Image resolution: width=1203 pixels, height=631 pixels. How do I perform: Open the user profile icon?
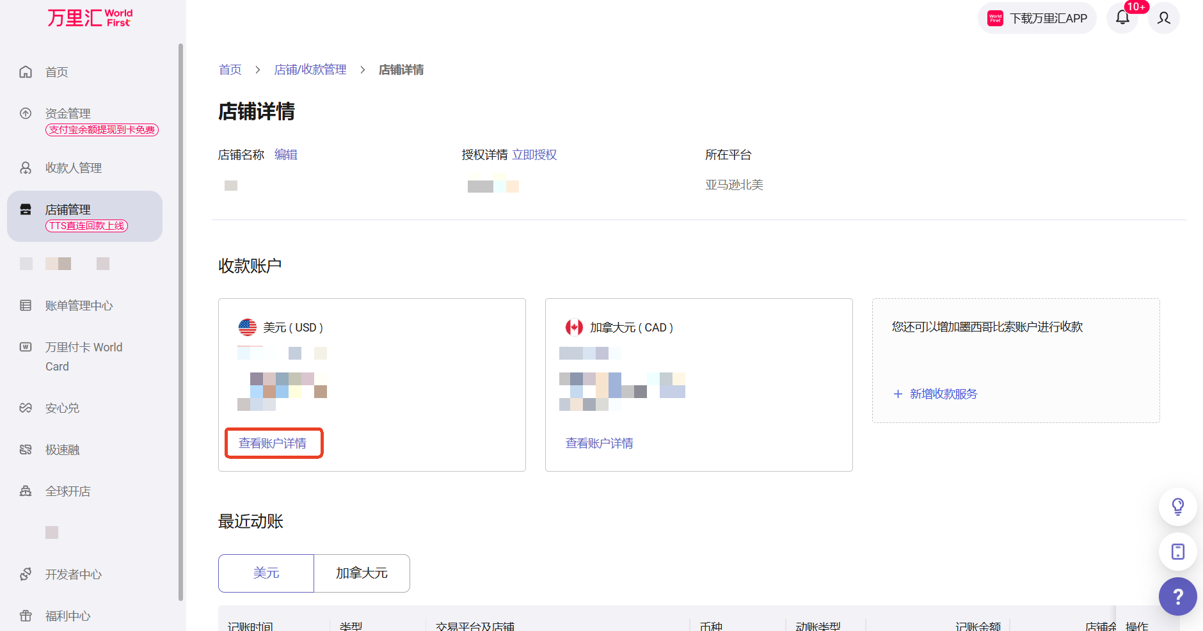[1164, 18]
